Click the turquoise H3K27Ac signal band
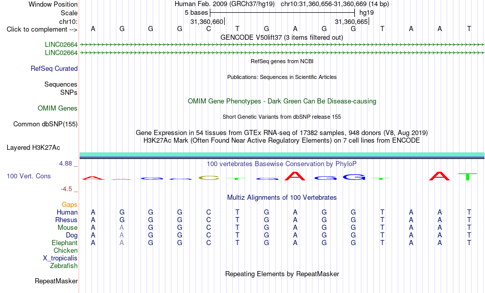This screenshot has width=485, height=293. [x=282, y=154]
